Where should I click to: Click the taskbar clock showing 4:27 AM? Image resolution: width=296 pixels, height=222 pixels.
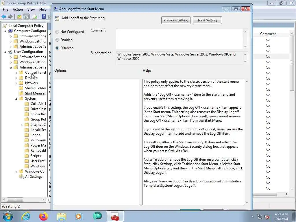(281, 216)
